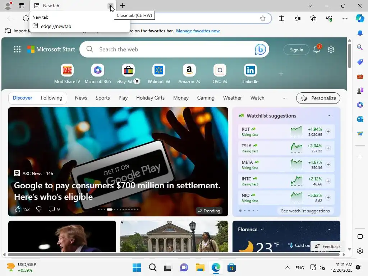Launch Bing chat icon in search box
This screenshot has width=368, height=276.
click(x=260, y=49)
